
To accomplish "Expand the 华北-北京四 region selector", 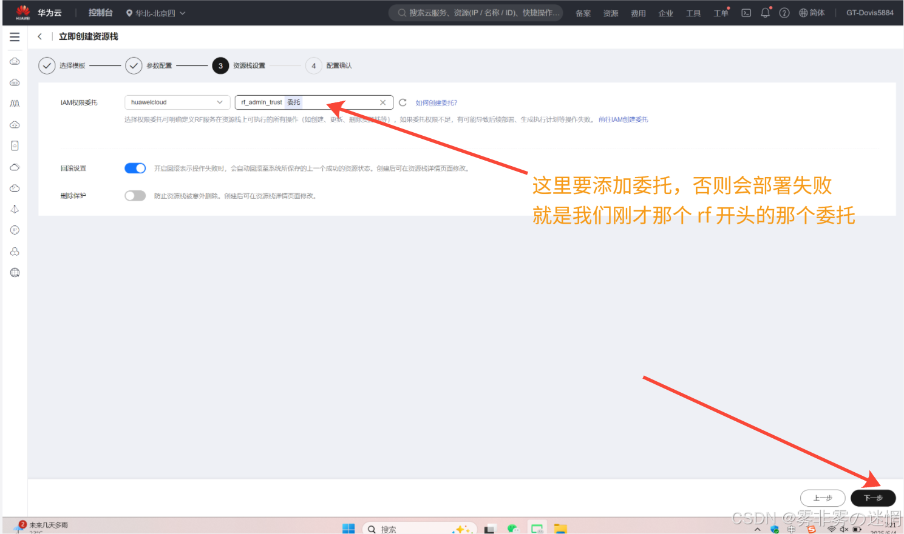I will (x=155, y=13).
